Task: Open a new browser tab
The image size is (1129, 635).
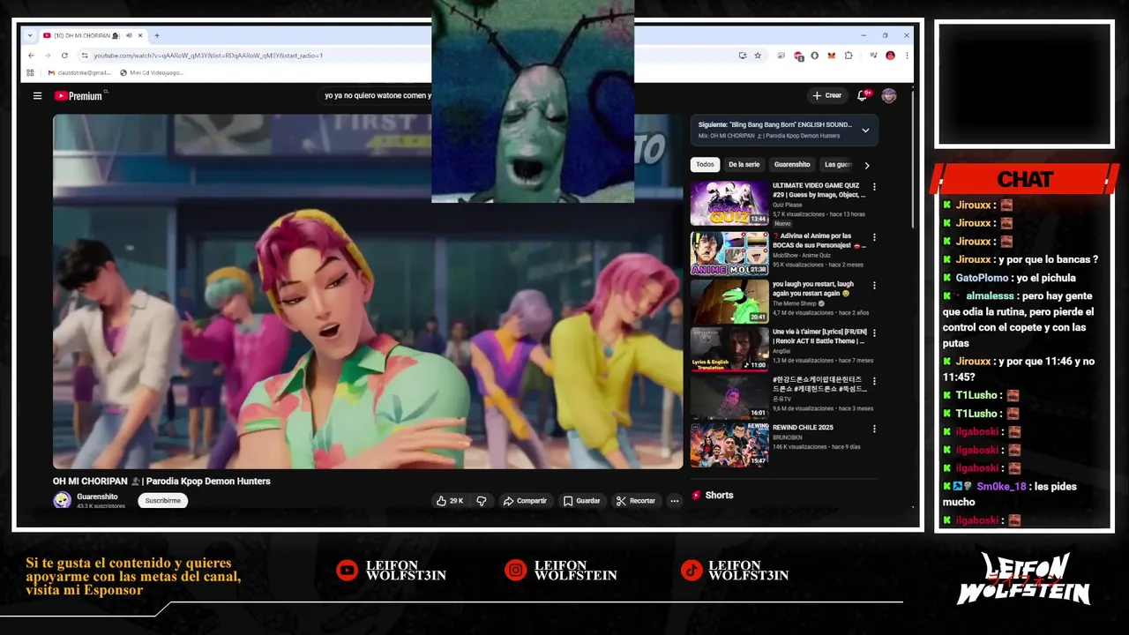Action: [x=157, y=35]
